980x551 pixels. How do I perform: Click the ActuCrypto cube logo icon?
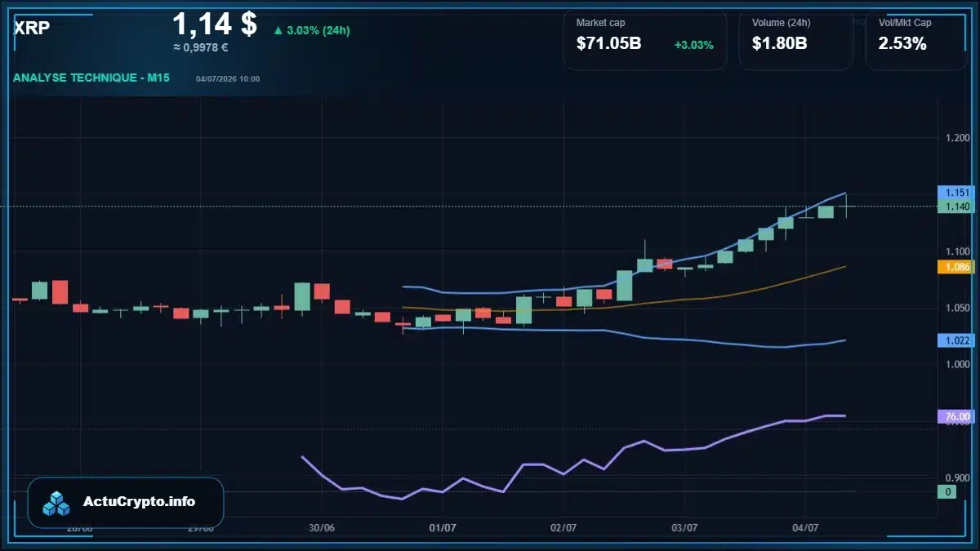coord(57,503)
